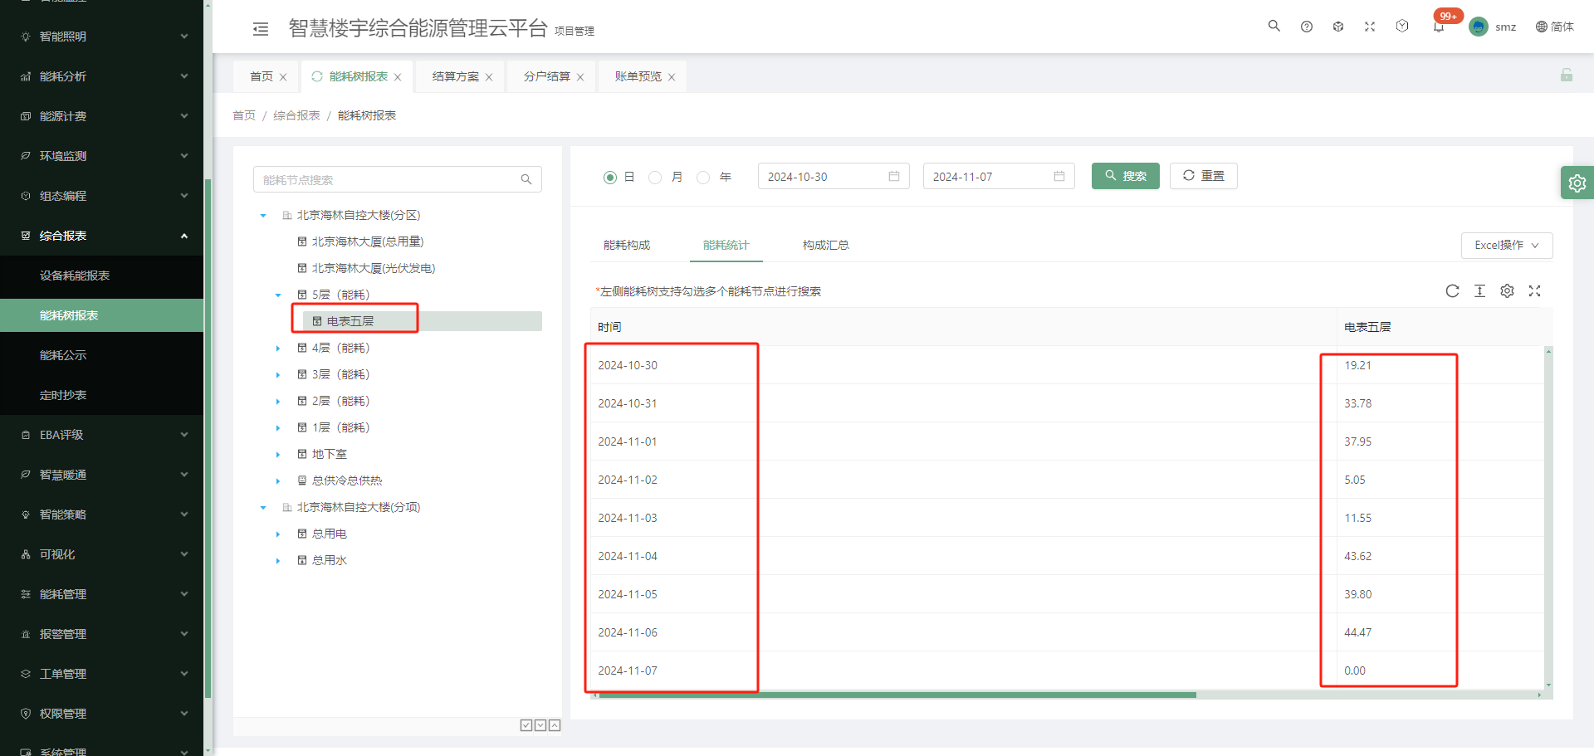The image size is (1594, 756).
Task: Switch to the 能耗构成 tab
Action: click(x=627, y=245)
